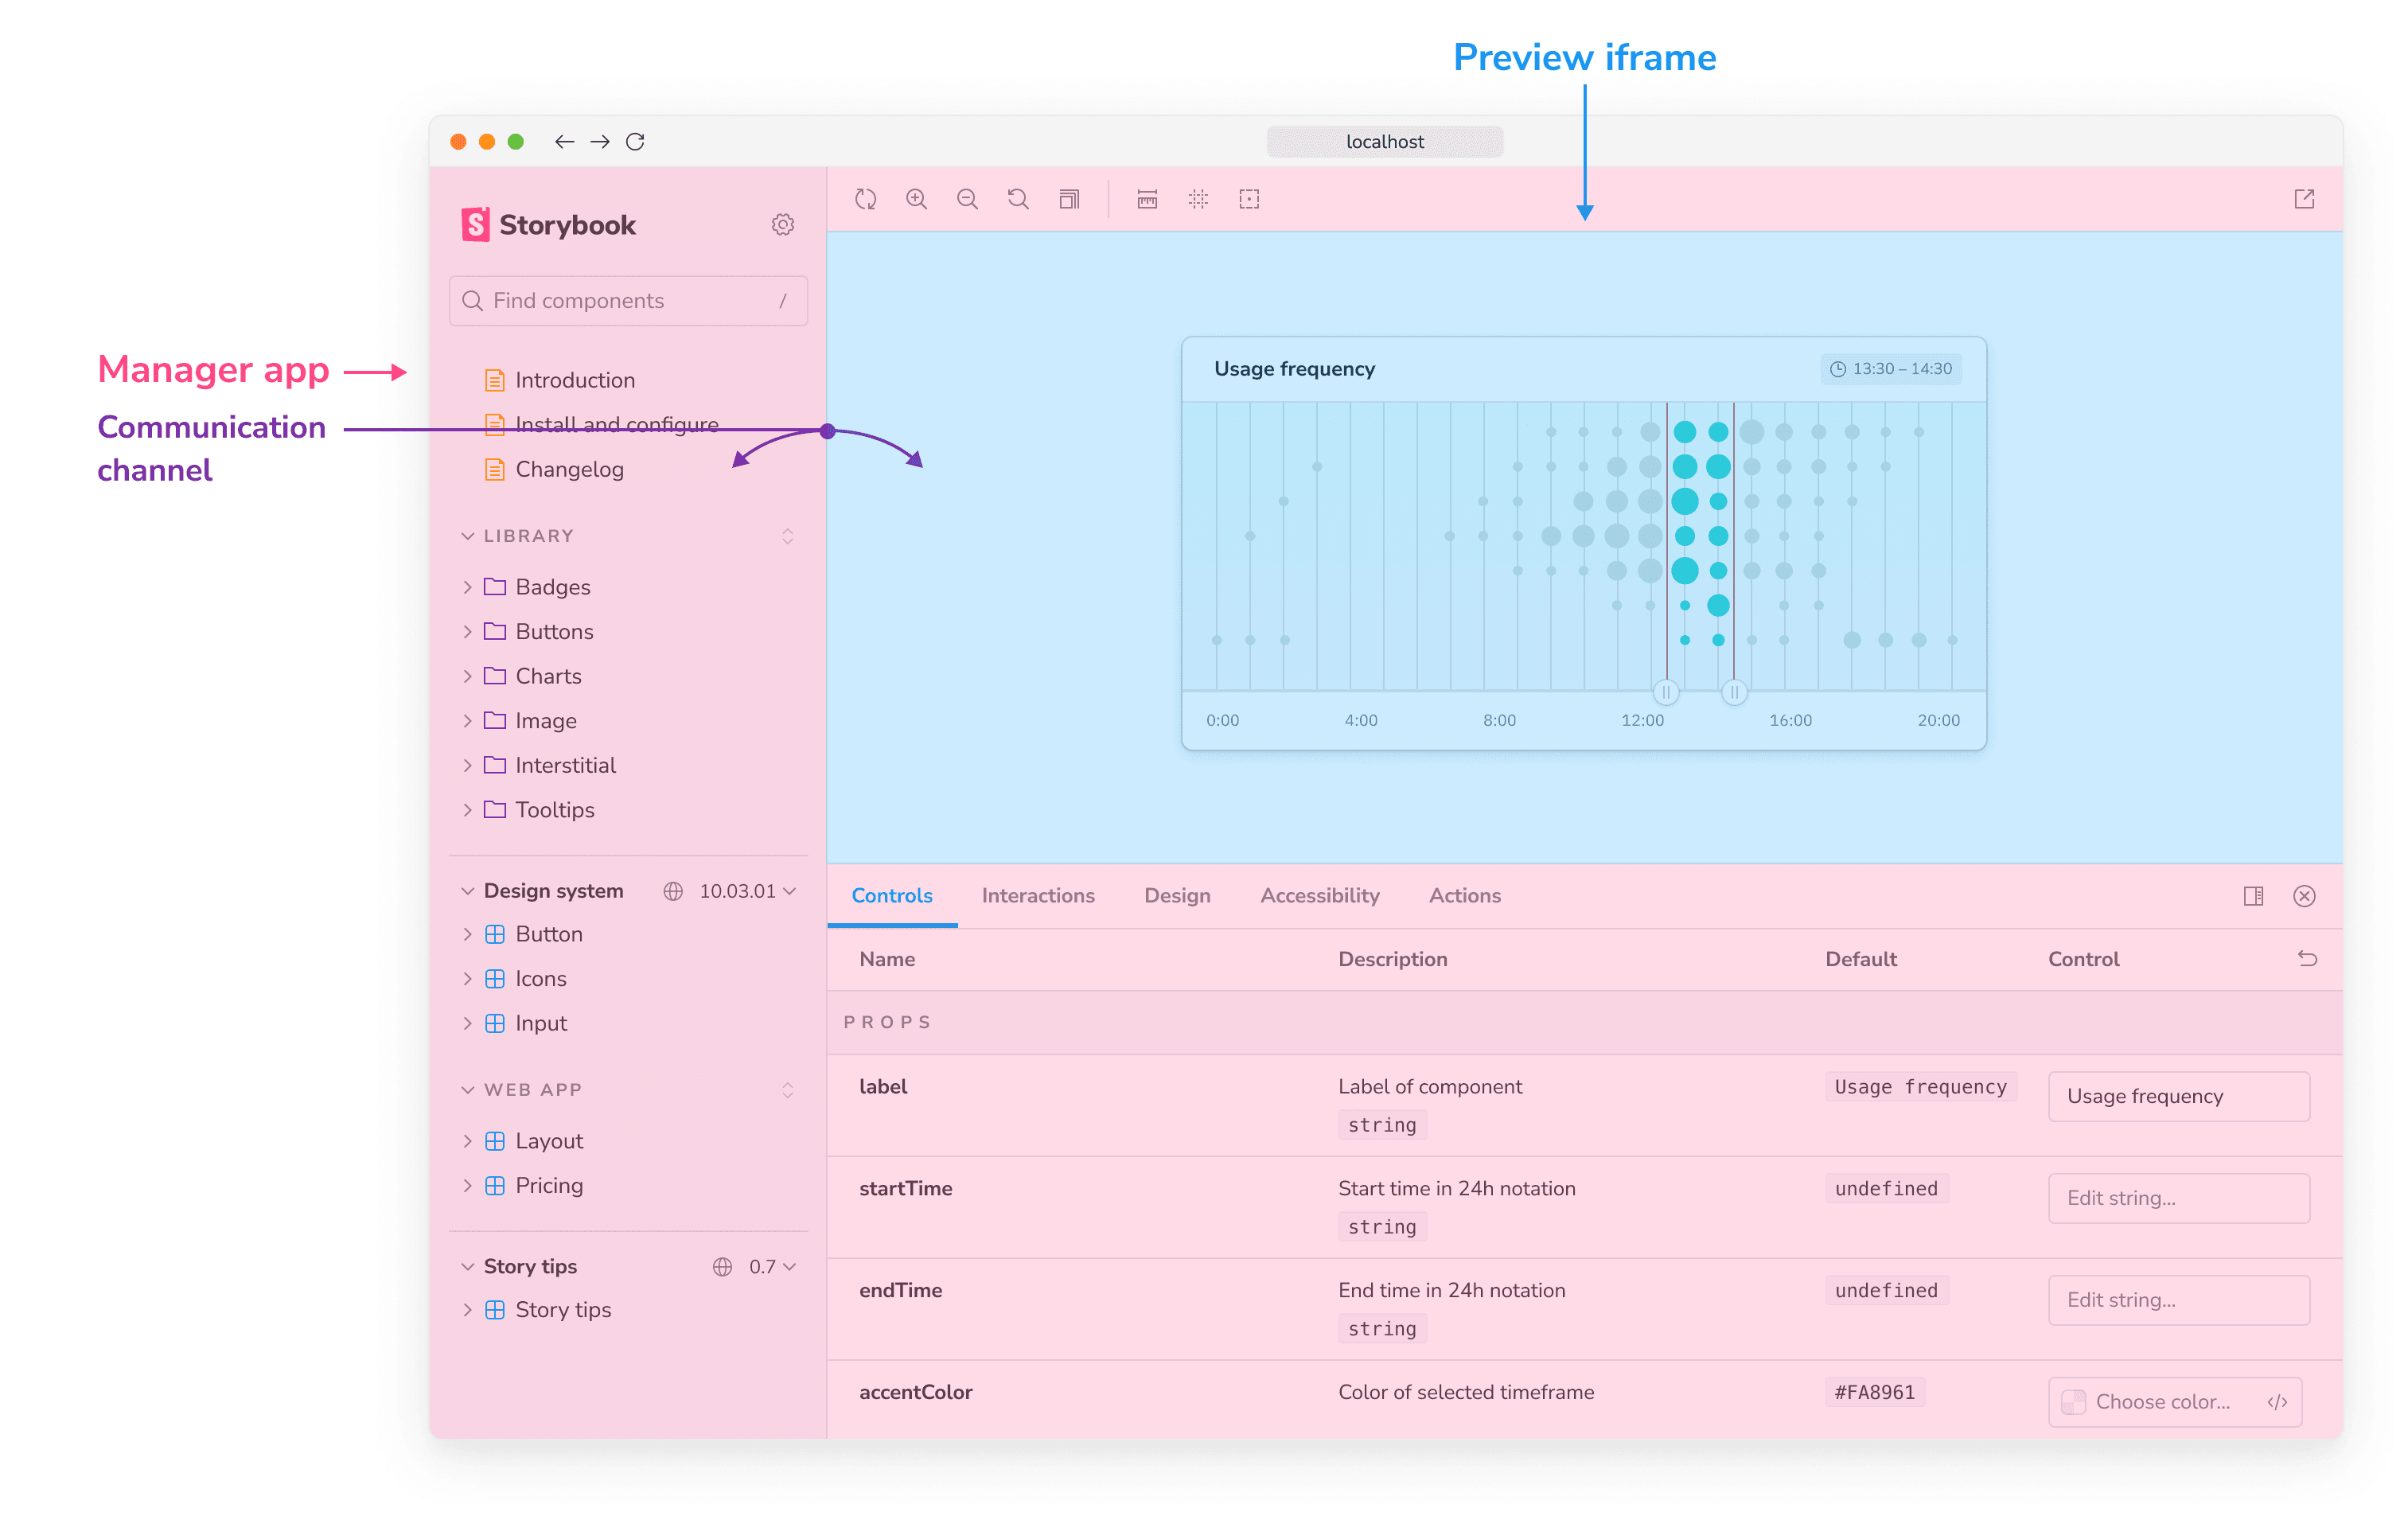Edit the startTime input field
This screenshot has width=2408, height=1520.
point(2180,1198)
